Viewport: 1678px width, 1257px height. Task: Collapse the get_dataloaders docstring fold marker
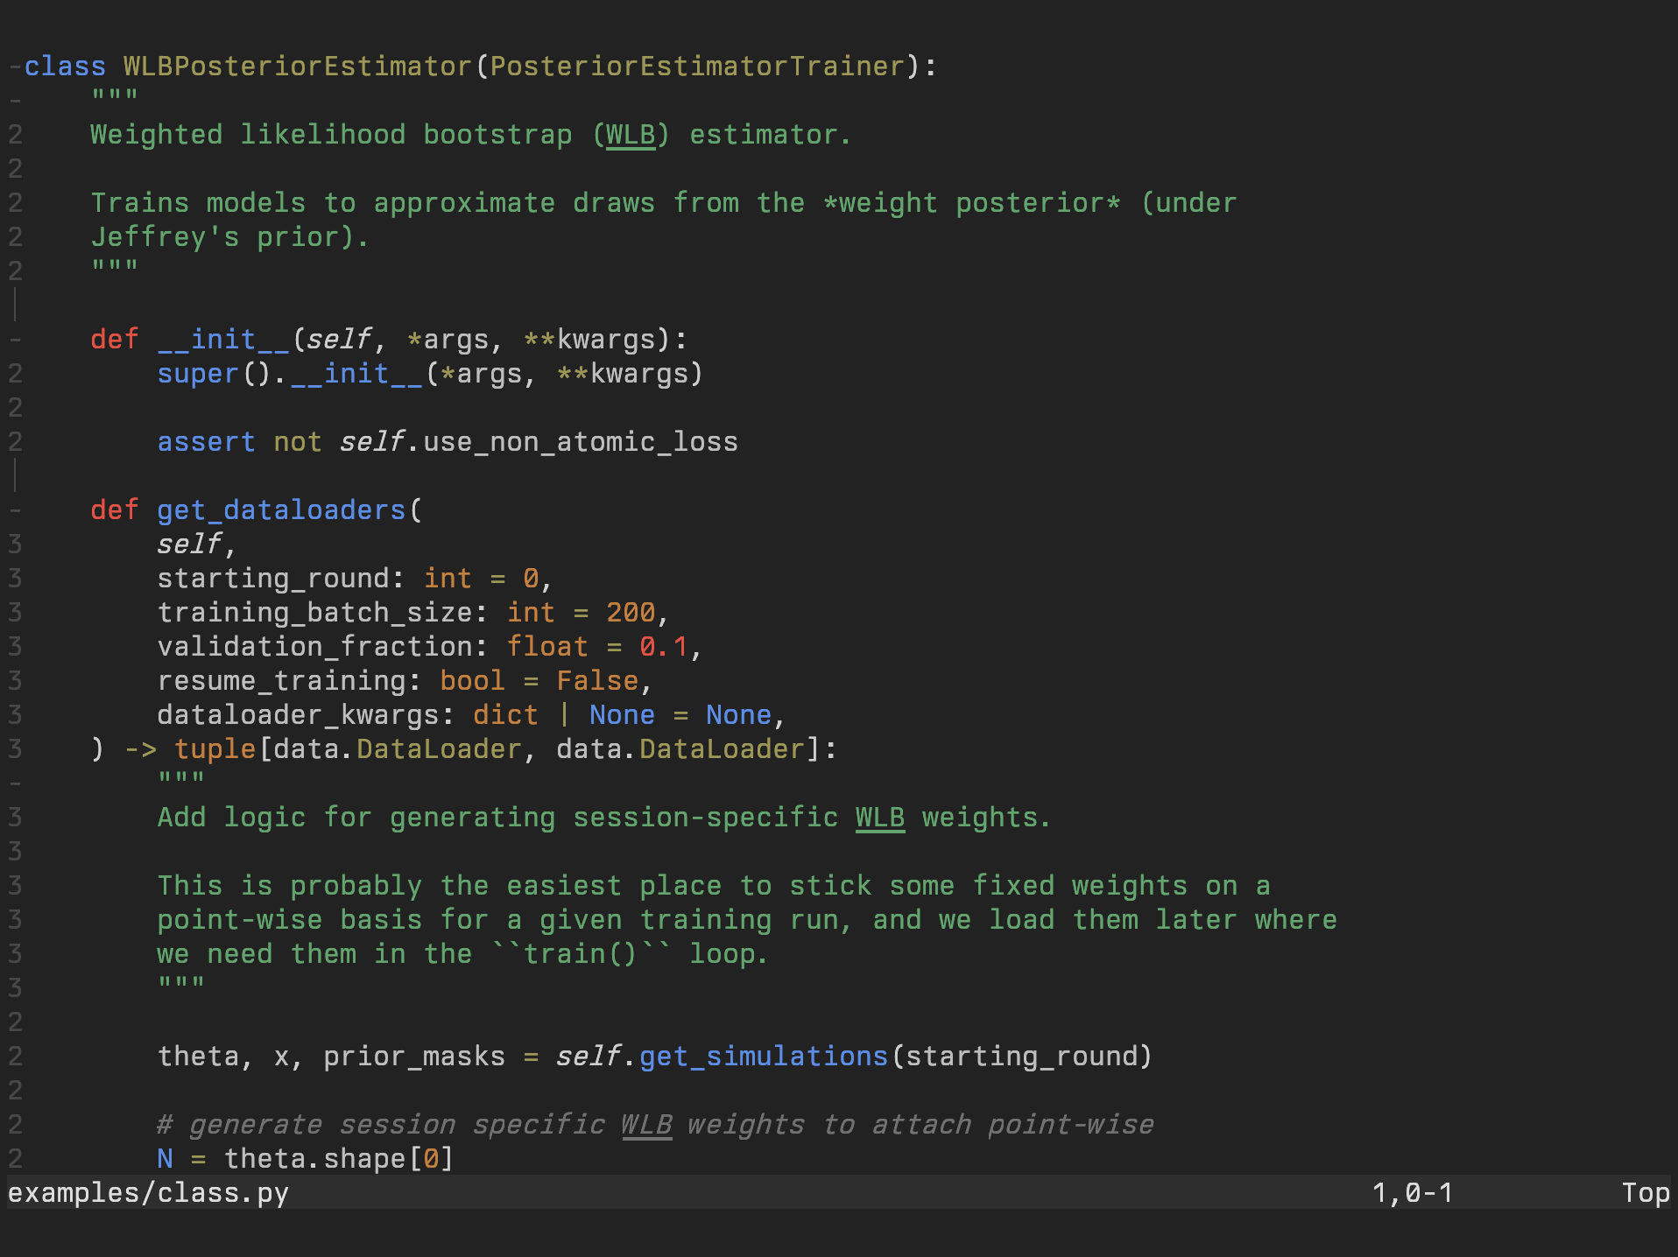click(x=15, y=783)
